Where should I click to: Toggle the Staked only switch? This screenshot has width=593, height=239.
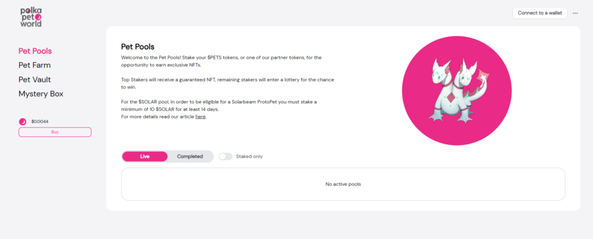pyautogui.click(x=225, y=156)
